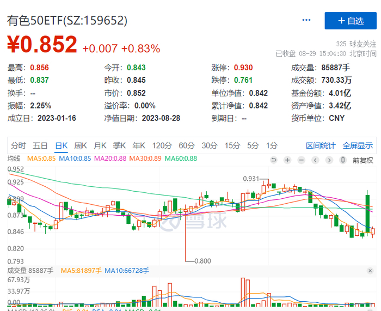381x311 pixels.
Task: Click the stock title 有色50ETF(SZ:159652)
Action: coord(67,21)
